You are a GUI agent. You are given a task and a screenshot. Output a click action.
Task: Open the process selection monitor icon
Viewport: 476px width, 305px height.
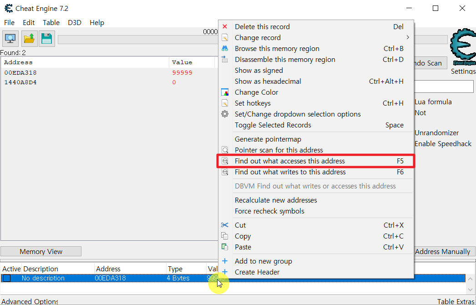click(x=10, y=39)
